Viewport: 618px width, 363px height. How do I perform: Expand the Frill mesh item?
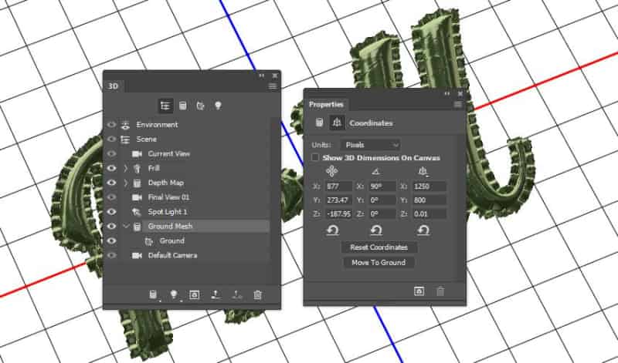click(126, 168)
